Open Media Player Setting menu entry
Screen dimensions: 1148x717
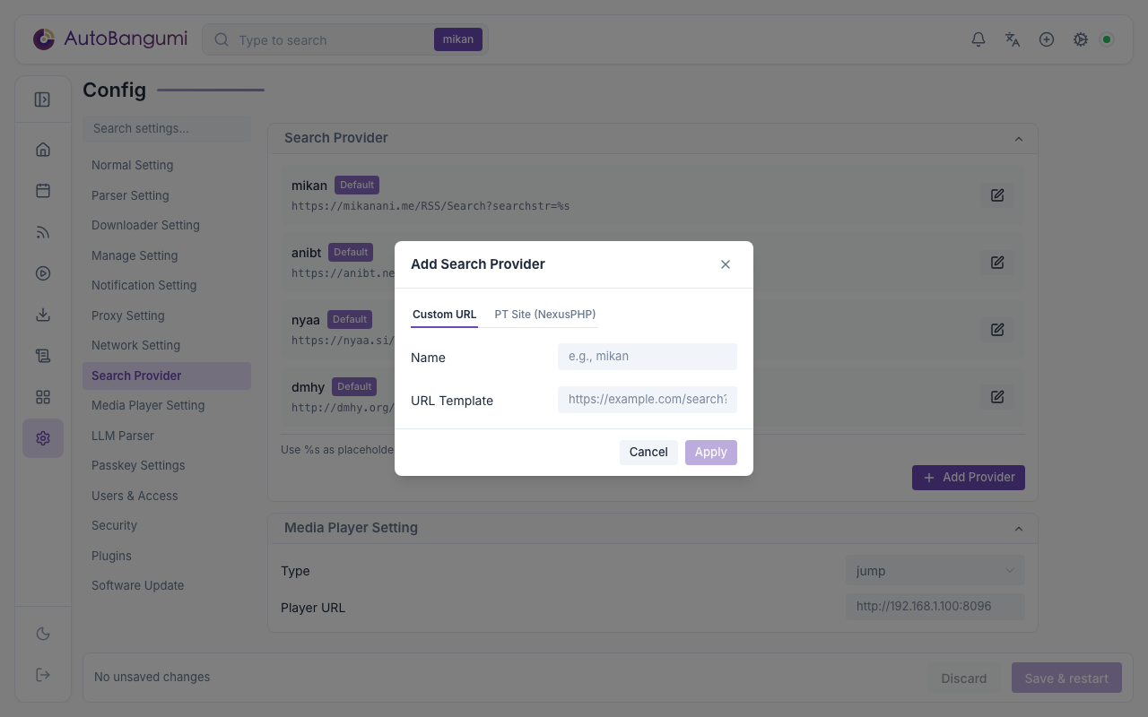click(x=167, y=405)
